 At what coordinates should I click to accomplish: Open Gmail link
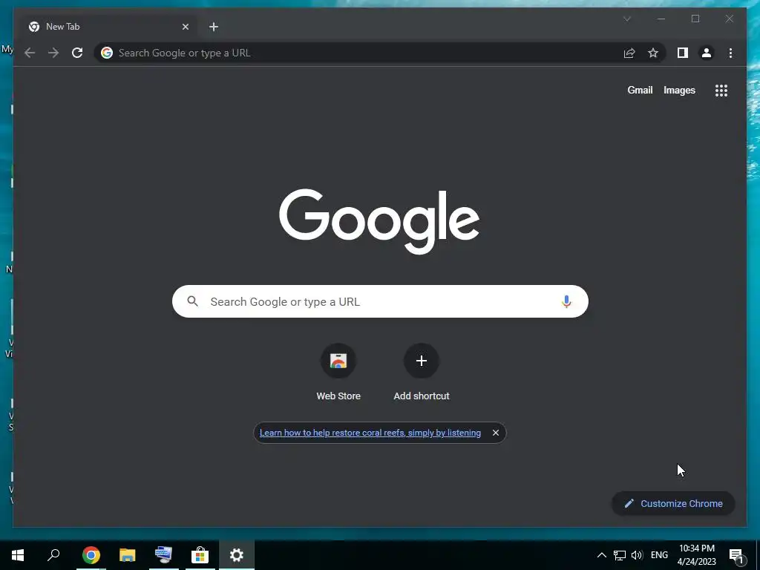click(x=640, y=90)
